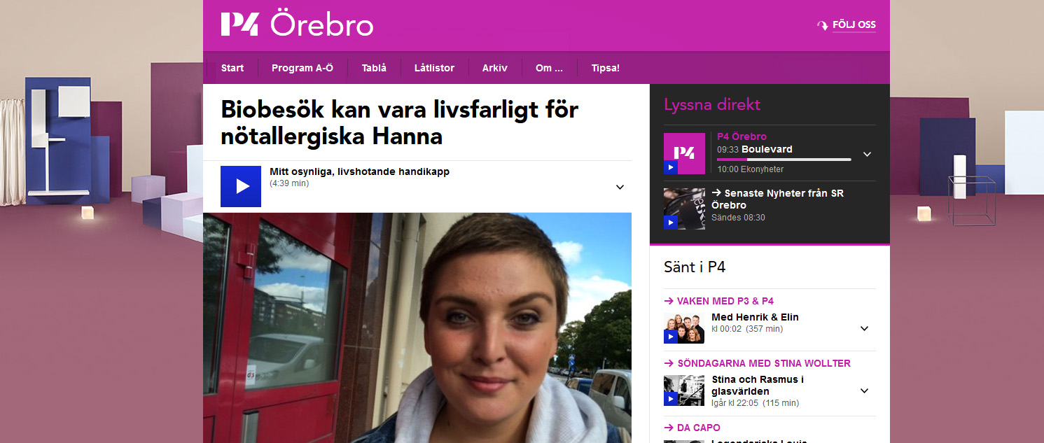Screen dimensions: 1044x443
Task: Click the Tipsa! menu link
Action: point(606,68)
